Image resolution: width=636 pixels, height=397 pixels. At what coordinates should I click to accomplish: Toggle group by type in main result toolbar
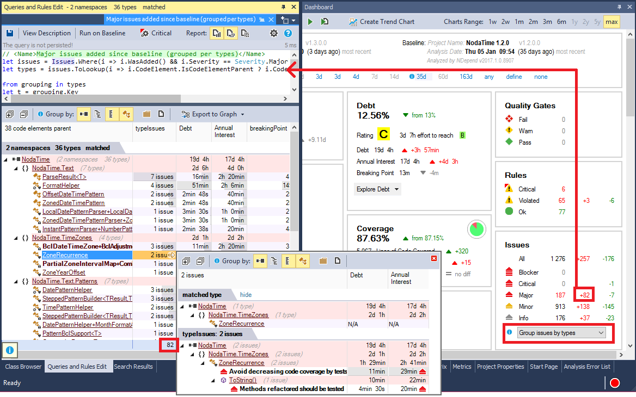[126, 114]
